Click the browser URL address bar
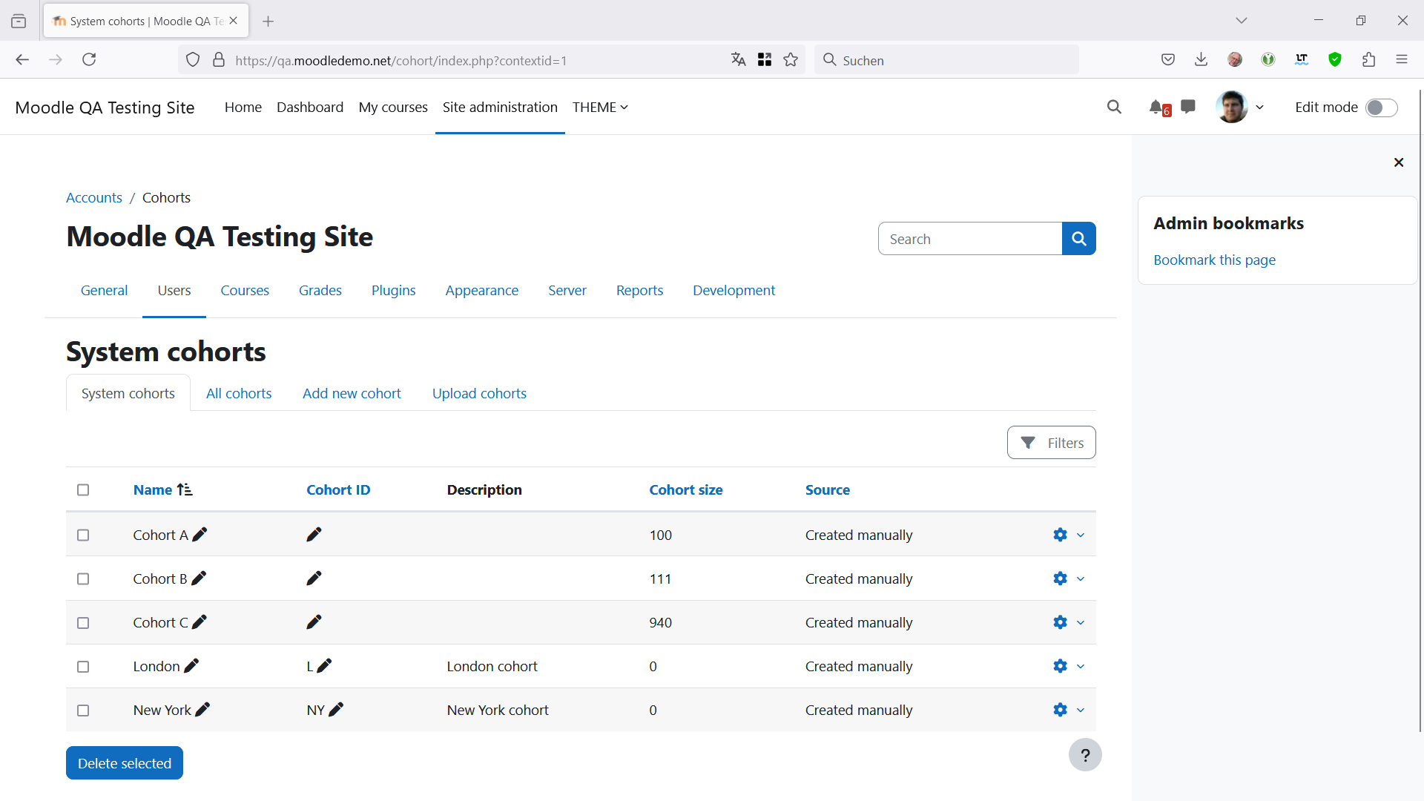Image resolution: width=1424 pixels, height=801 pixels. (x=475, y=60)
